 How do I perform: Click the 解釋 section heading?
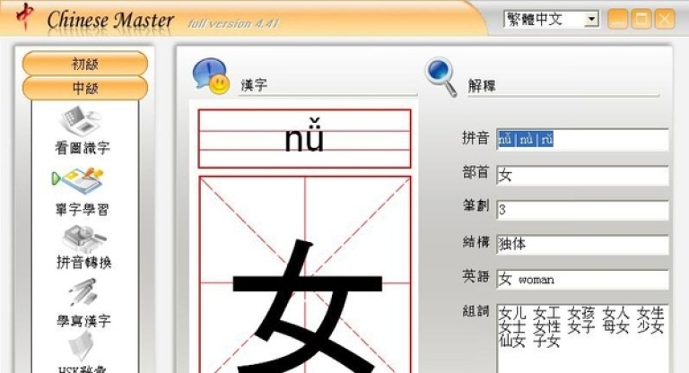pos(482,85)
